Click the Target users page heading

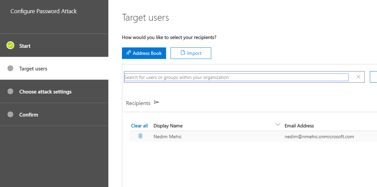pyautogui.click(x=145, y=18)
